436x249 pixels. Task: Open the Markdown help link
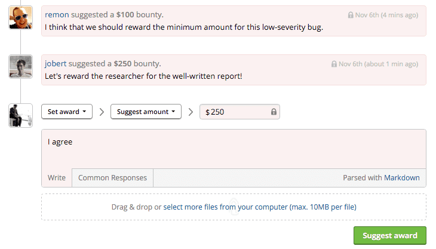pos(401,178)
